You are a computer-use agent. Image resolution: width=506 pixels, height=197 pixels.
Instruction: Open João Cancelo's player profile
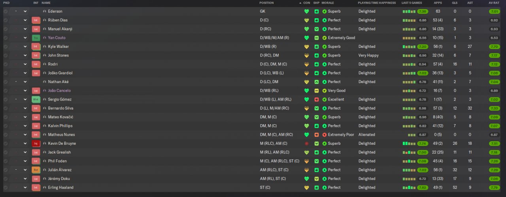pyautogui.click(x=59, y=91)
